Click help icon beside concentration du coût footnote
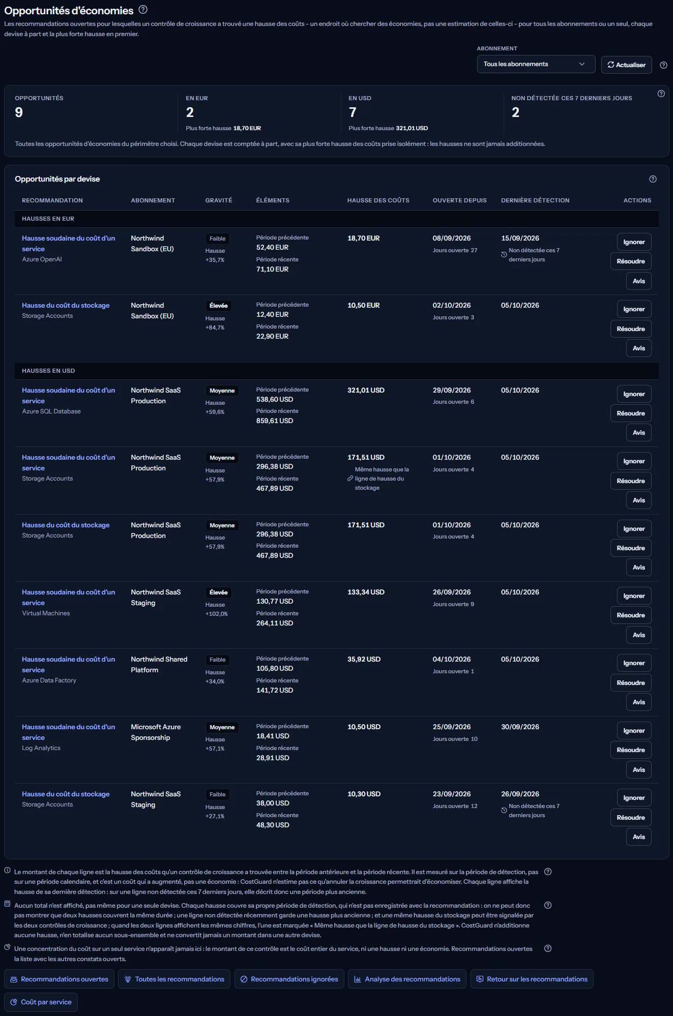 [548, 948]
